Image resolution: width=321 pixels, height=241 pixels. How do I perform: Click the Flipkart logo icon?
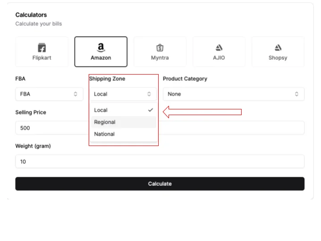click(x=42, y=48)
